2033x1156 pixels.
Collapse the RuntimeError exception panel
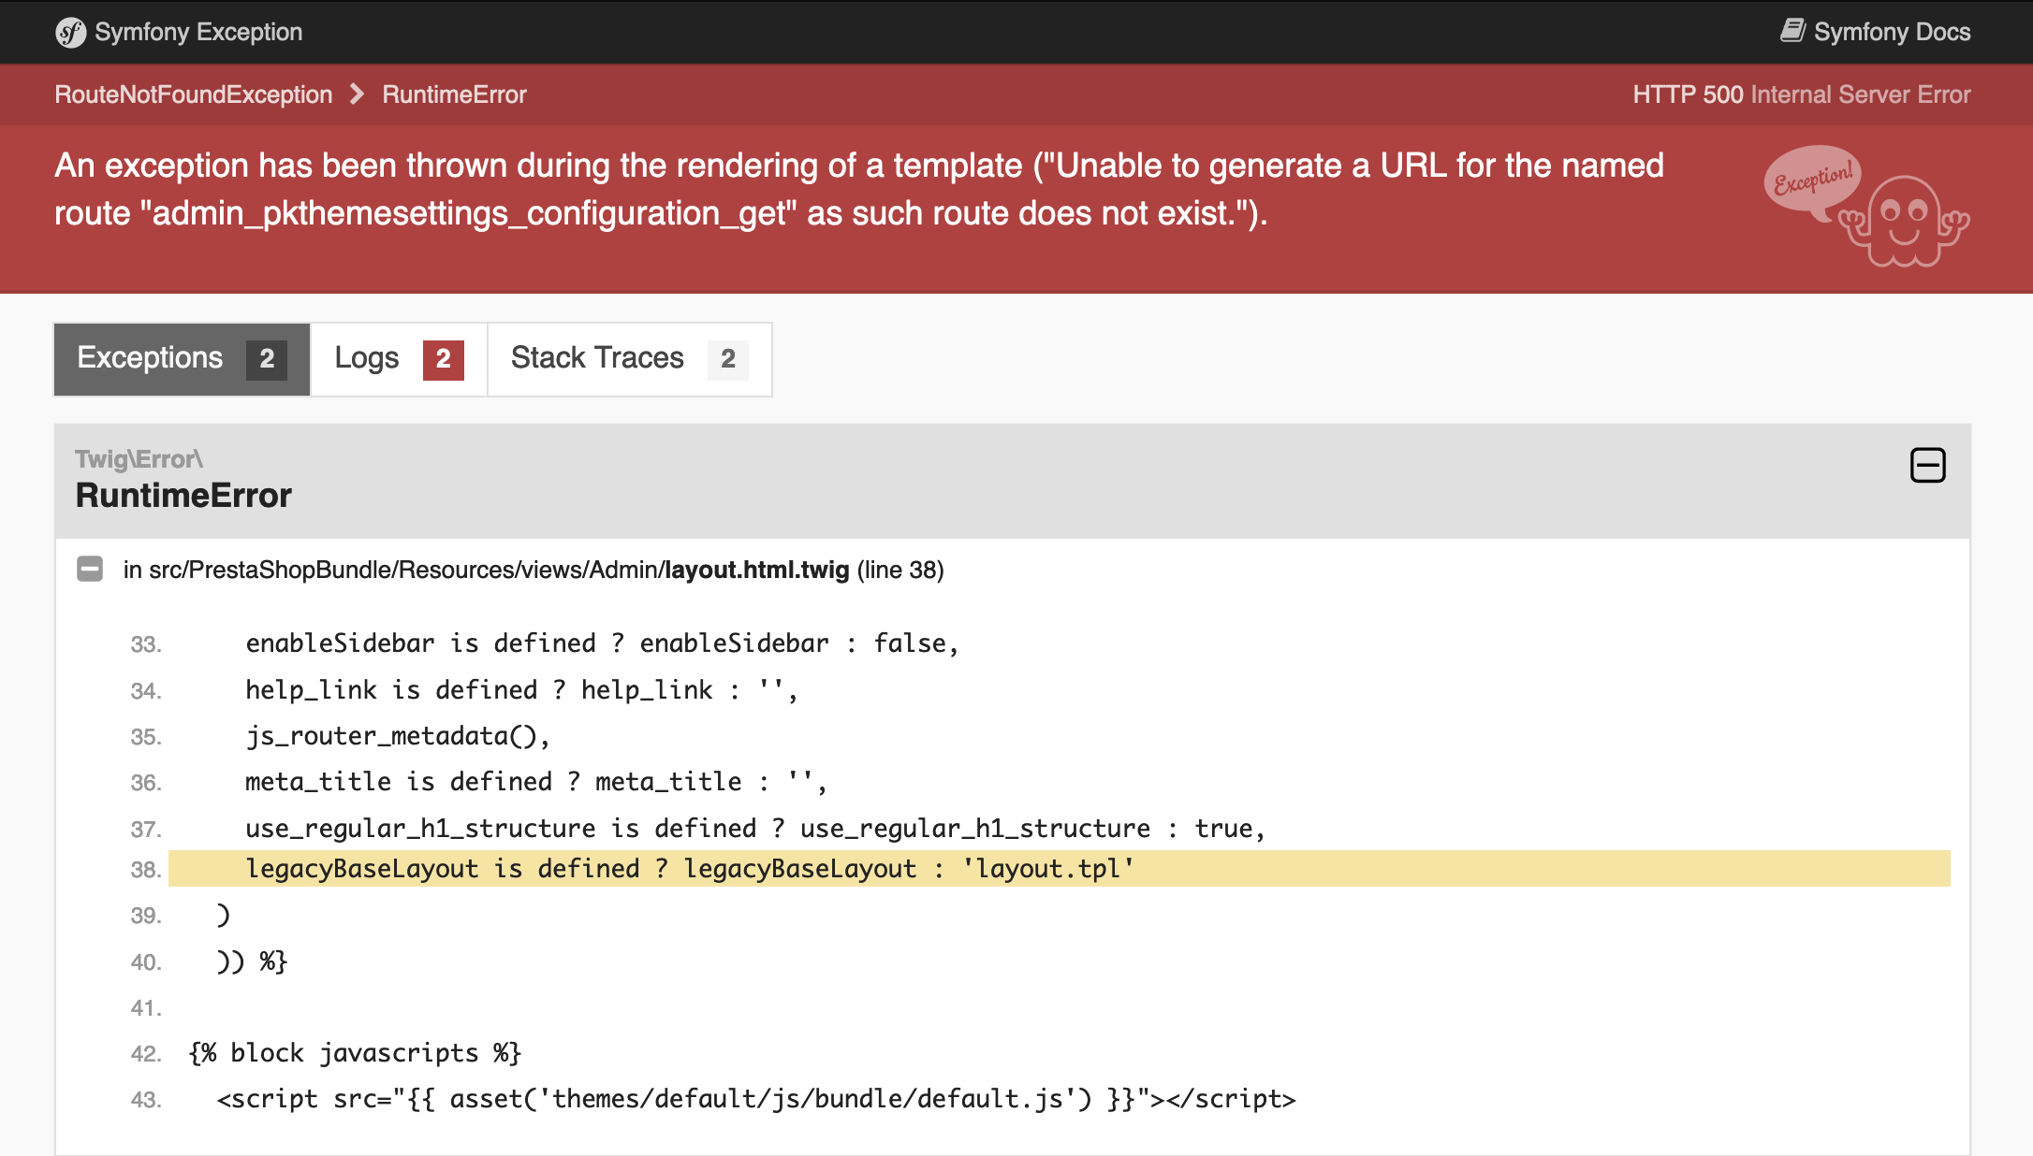1927,466
